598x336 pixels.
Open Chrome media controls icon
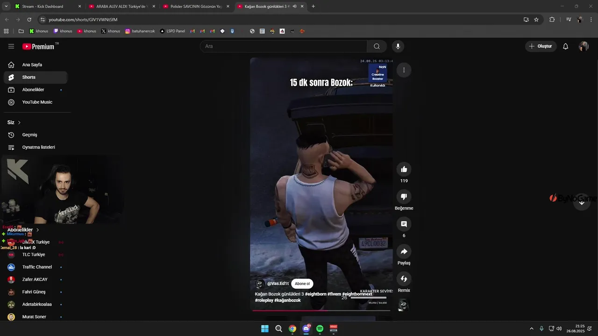tap(569, 20)
